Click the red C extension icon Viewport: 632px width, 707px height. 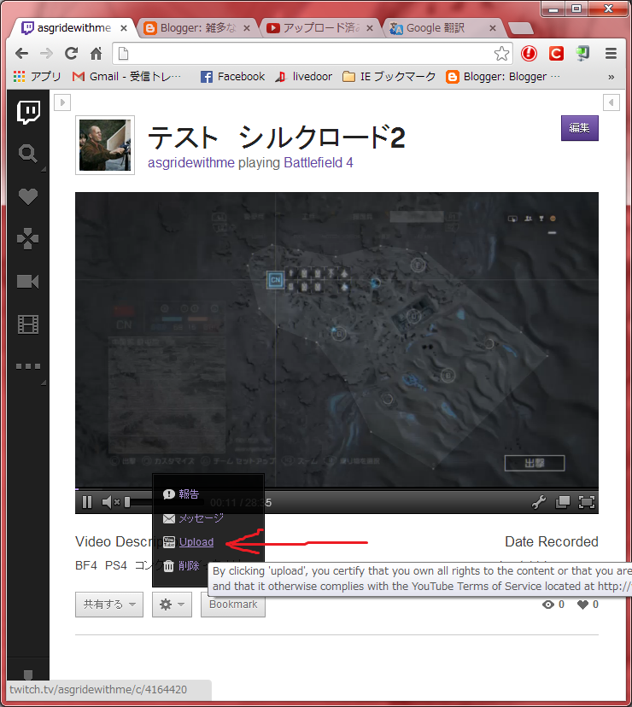[556, 54]
